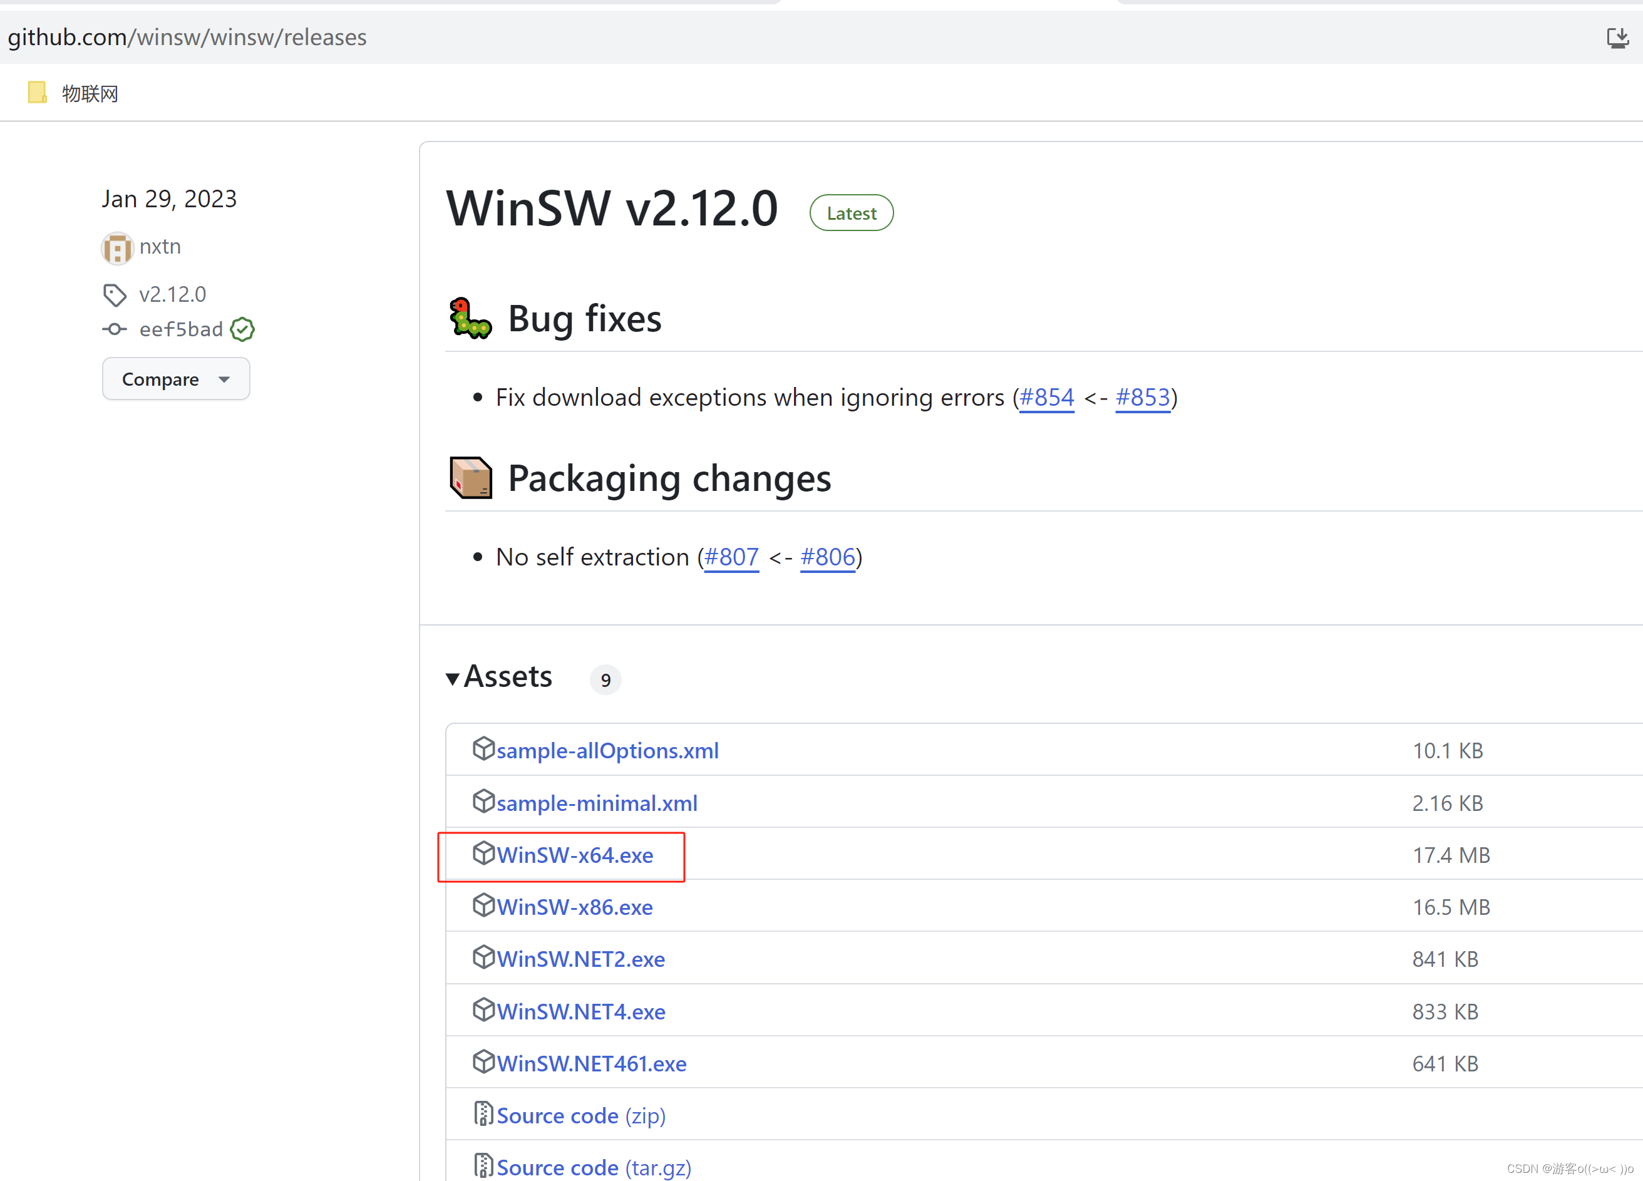Download Source code (tar.gz)
The width and height of the screenshot is (1643, 1181).
click(x=594, y=1167)
